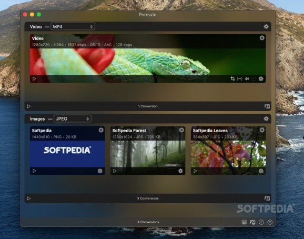Image resolution: width=304 pixels, height=239 pixels.
Task: Open Video group settings gear
Action: point(266,26)
